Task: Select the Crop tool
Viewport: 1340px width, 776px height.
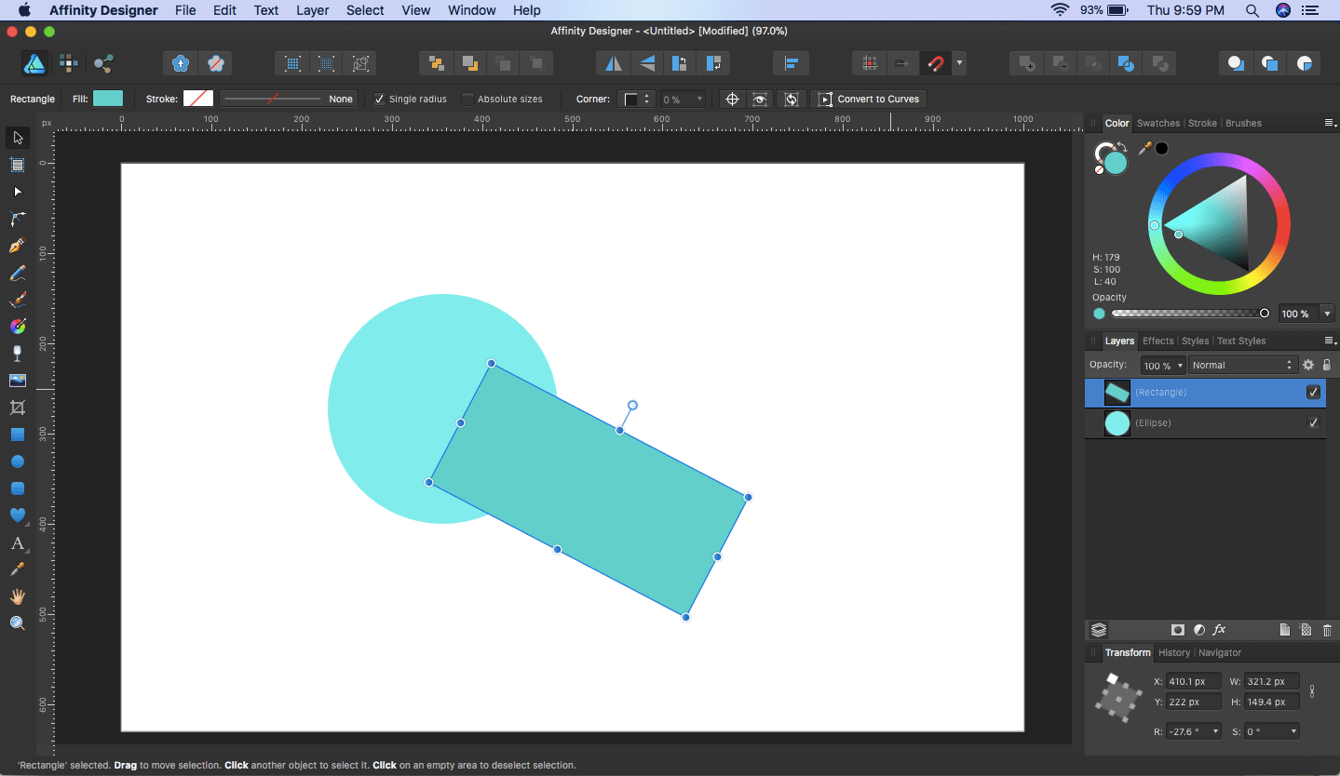Action: [17, 408]
